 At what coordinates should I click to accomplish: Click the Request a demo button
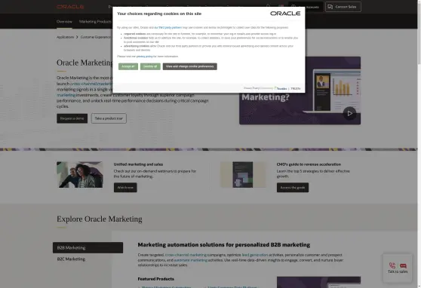click(72, 118)
